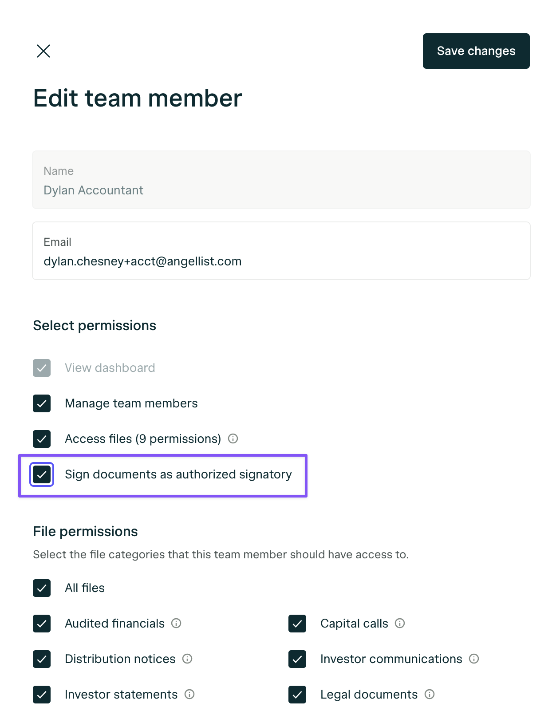Image resolution: width=560 pixels, height=711 pixels.
Task: Click the Email input field
Action: 281,251
